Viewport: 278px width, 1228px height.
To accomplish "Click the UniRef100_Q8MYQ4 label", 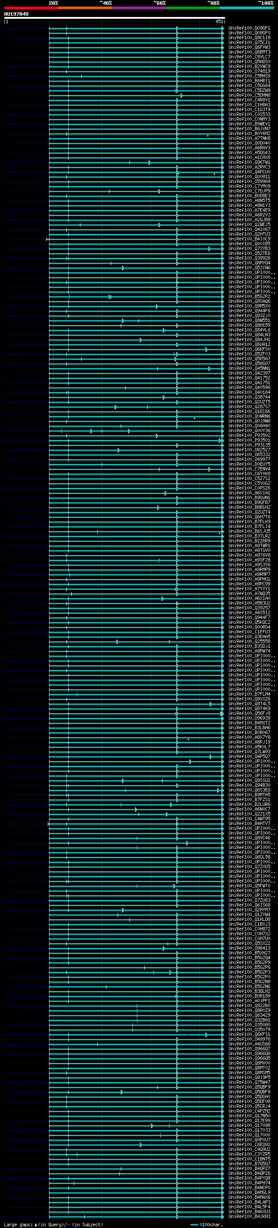I will point(249,263).
